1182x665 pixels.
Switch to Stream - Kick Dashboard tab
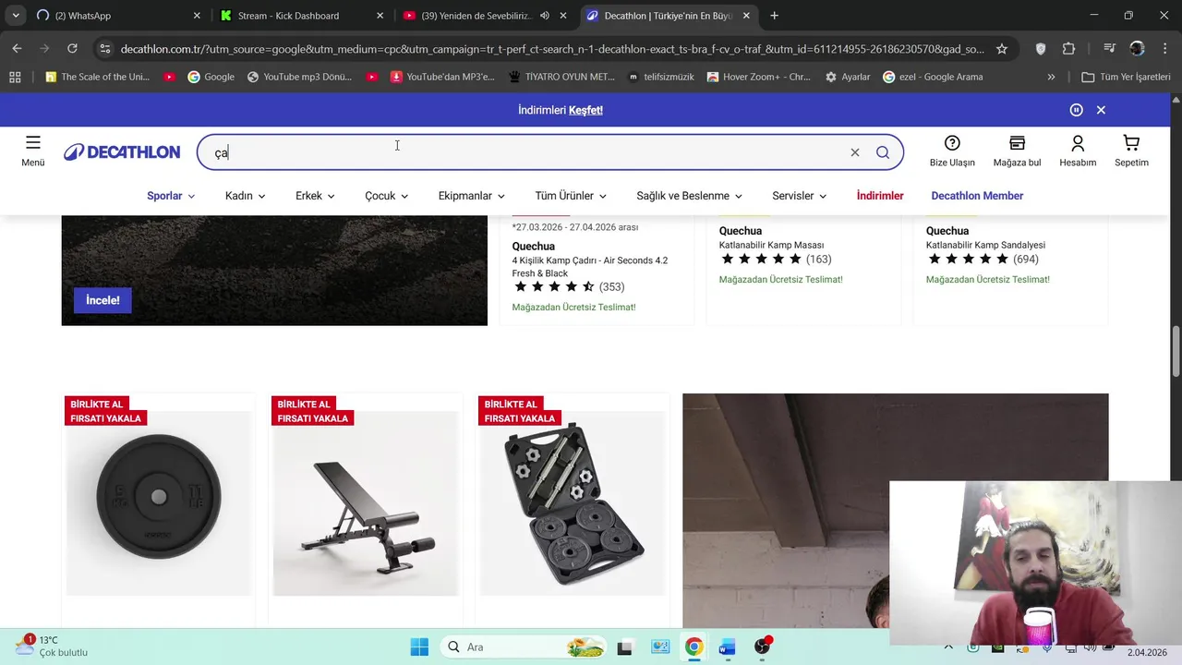(302, 16)
